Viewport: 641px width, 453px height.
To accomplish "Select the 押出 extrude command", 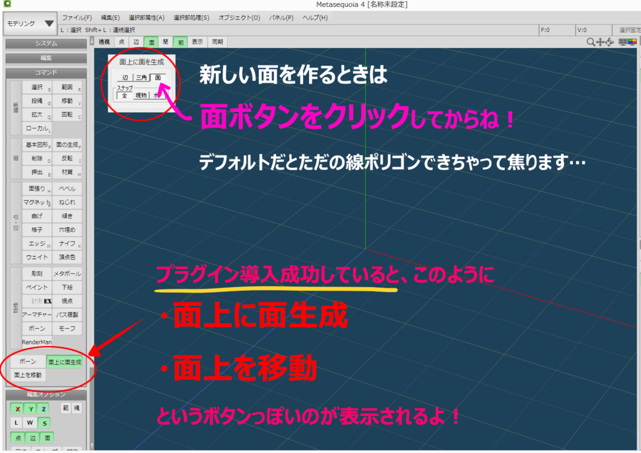I will tap(37, 172).
